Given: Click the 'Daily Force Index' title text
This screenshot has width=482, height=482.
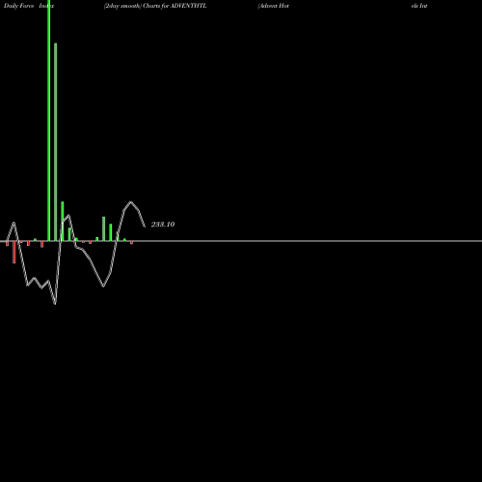Looking at the screenshot, I should 29,6.
